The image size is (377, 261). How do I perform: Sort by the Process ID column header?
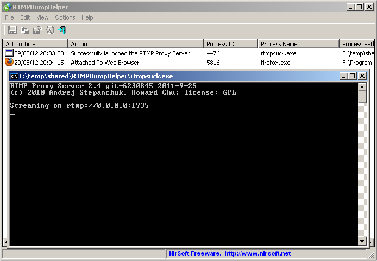tap(230, 44)
